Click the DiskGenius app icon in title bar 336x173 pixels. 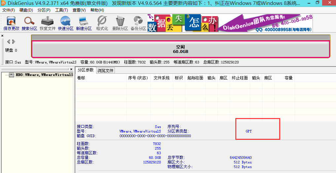(x=3, y=3)
